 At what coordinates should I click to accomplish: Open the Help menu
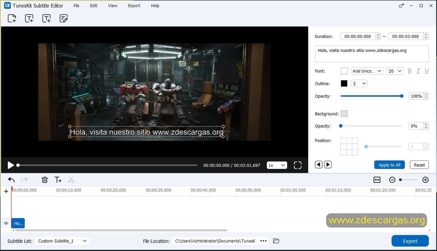(x=155, y=5)
